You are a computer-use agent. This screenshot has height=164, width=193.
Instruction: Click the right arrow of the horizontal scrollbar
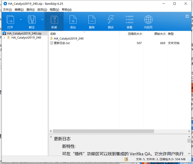[x=189, y=131]
